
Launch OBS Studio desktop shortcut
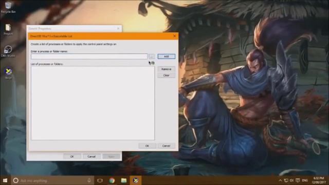click(8, 51)
